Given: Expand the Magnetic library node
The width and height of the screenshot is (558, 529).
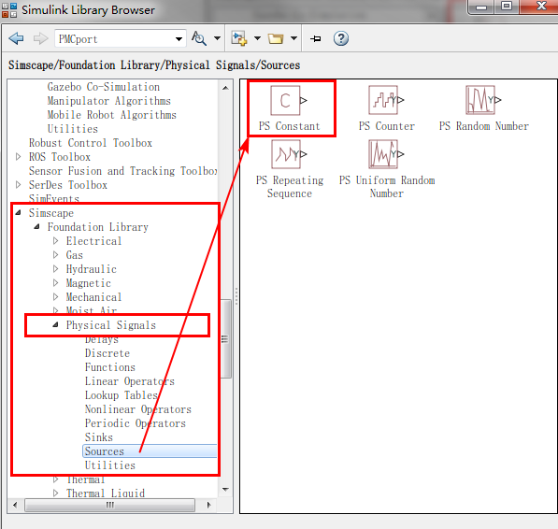Looking at the screenshot, I should (x=55, y=283).
